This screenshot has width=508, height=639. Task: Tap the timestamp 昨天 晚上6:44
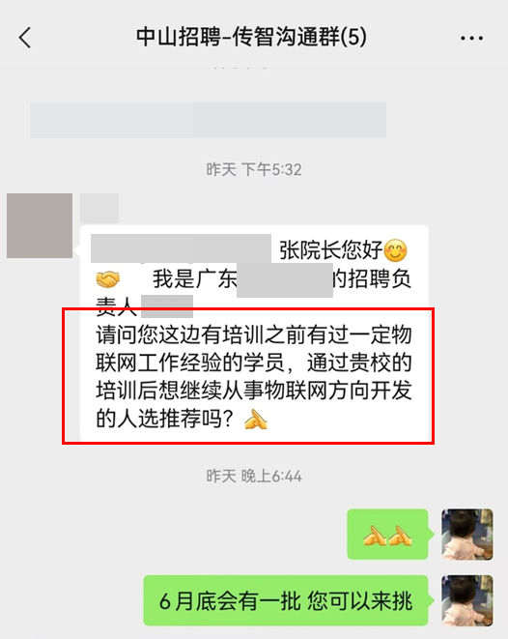click(254, 476)
